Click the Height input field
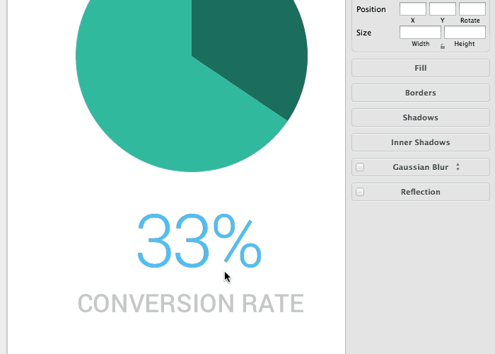The width and height of the screenshot is (495, 354). [465, 33]
